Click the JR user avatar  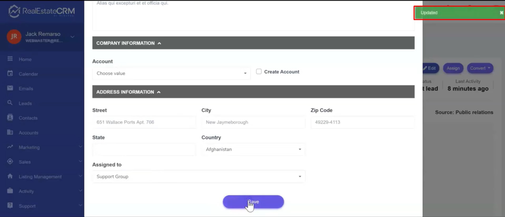(14, 37)
